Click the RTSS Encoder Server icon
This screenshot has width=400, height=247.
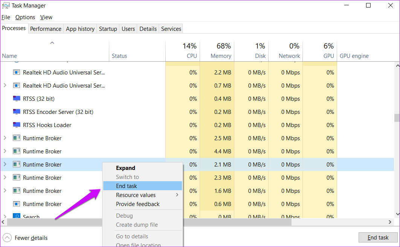pyautogui.click(x=17, y=112)
